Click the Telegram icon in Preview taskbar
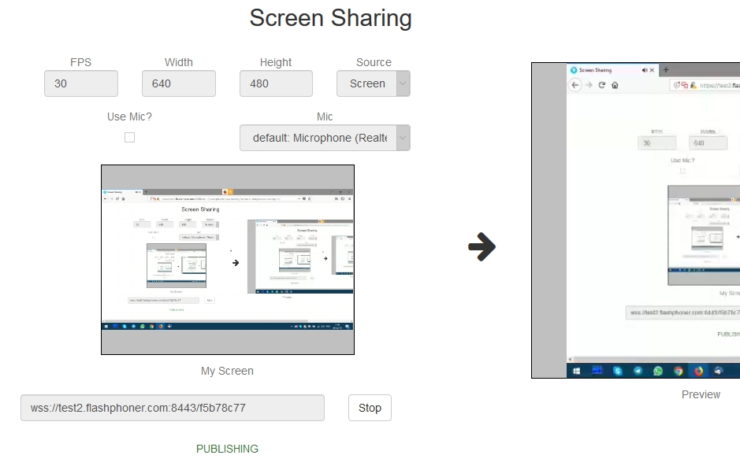This screenshot has height=466, width=740. click(638, 371)
